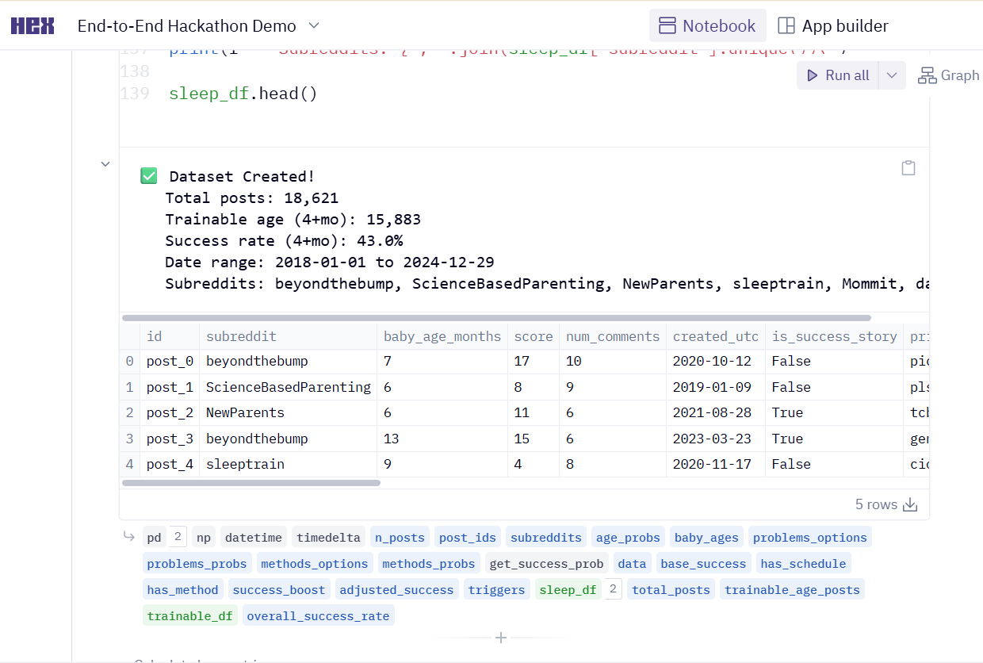This screenshot has height=663, width=983.
Task: Click the trainable_df variable tag
Action: click(190, 615)
